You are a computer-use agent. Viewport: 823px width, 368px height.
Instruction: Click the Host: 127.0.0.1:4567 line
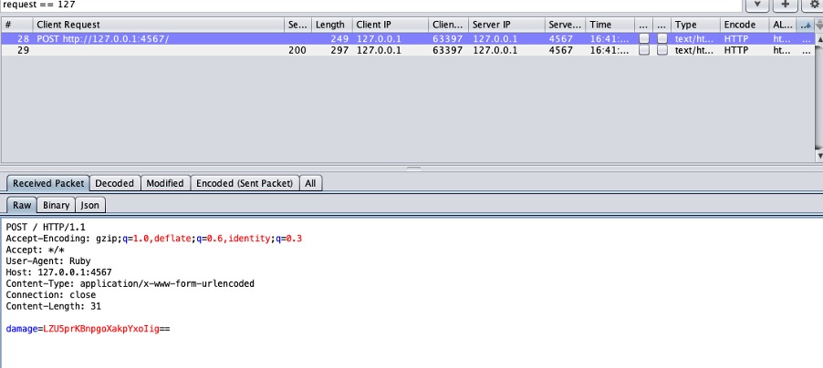point(58,272)
